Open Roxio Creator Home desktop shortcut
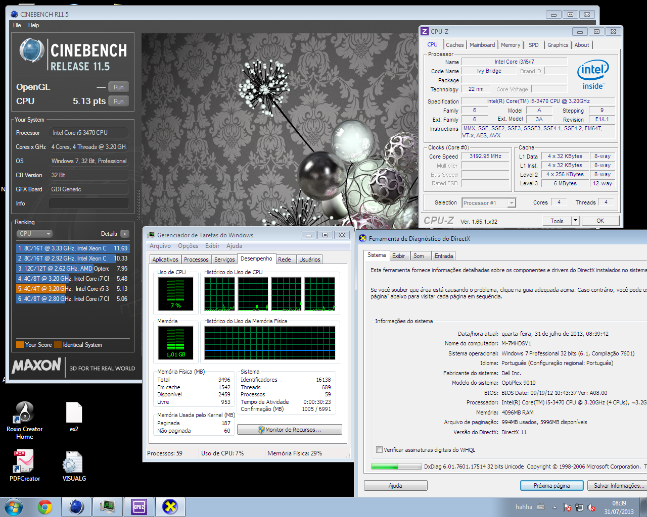The image size is (647, 517). pyautogui.click(x=24, y=420)
